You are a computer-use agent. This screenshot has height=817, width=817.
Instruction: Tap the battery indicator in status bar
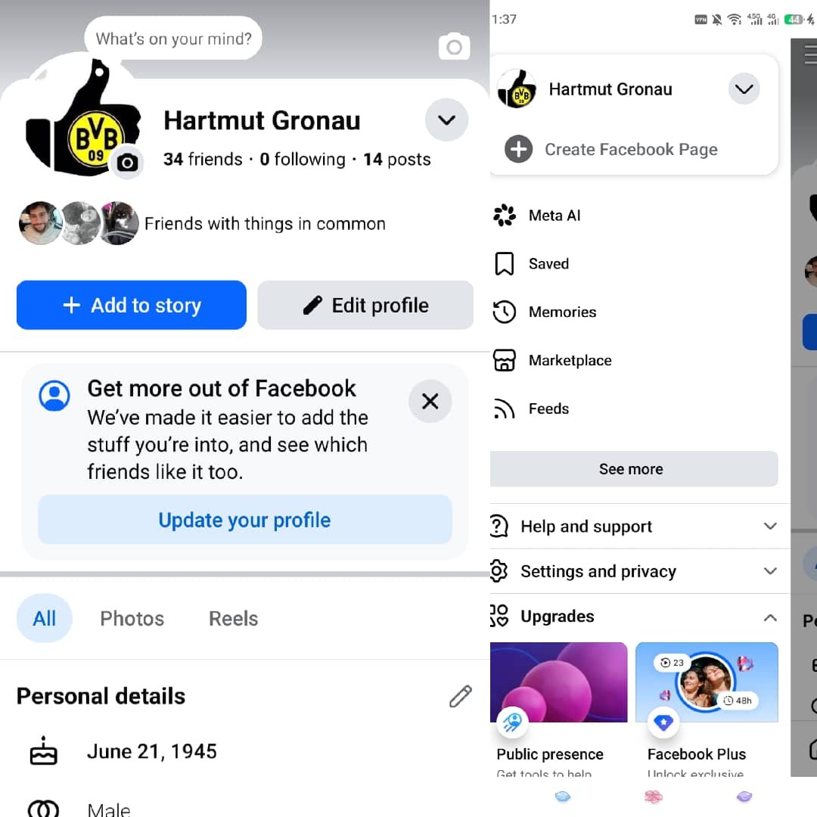coord(794,20)
